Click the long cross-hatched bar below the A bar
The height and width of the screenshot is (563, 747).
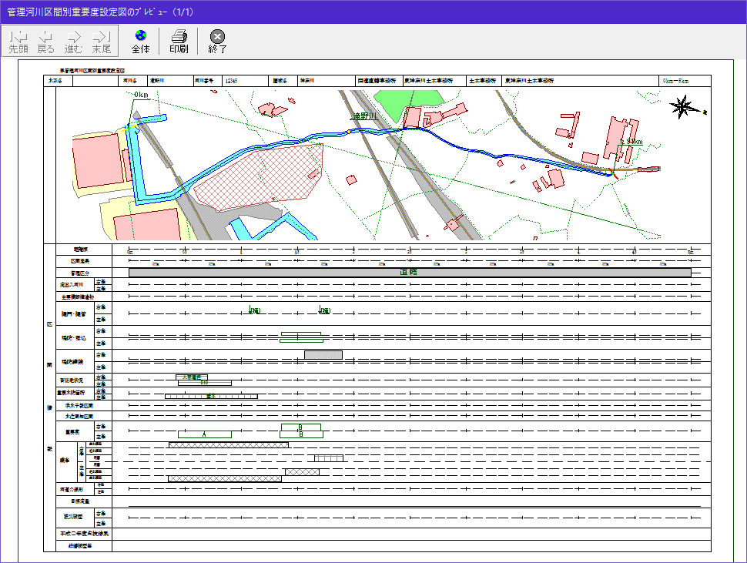click(x=228, y=445)
